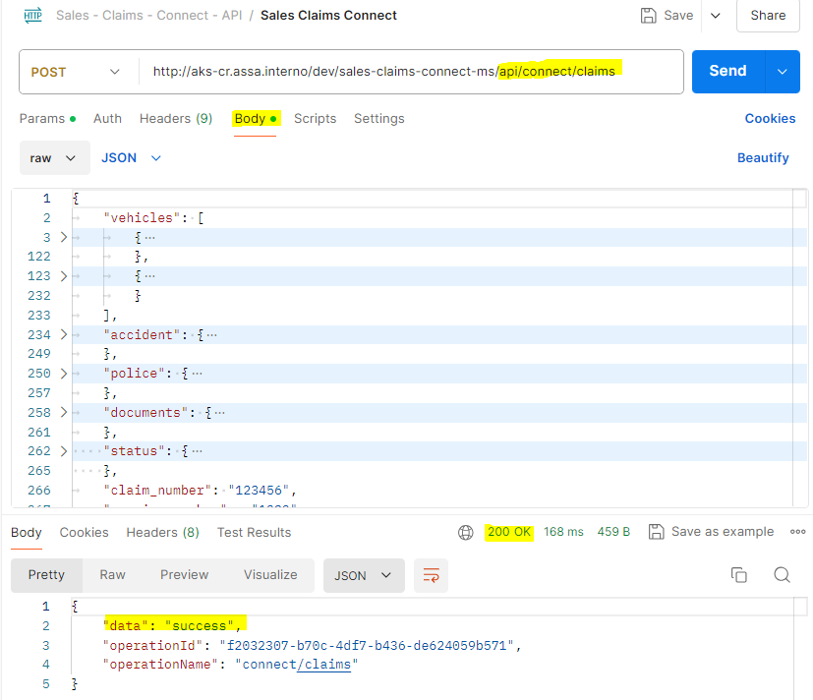
Task: Open the JSON format dropdown in request body
Action: point(131,157)
